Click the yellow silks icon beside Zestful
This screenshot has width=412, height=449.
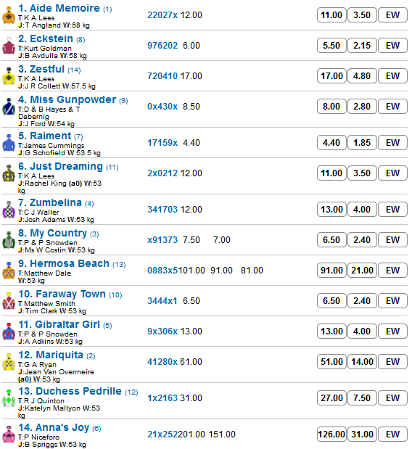pyautogui.click(x=9, y=76)
